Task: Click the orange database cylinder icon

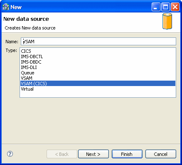Action: [x=167, y=21]
